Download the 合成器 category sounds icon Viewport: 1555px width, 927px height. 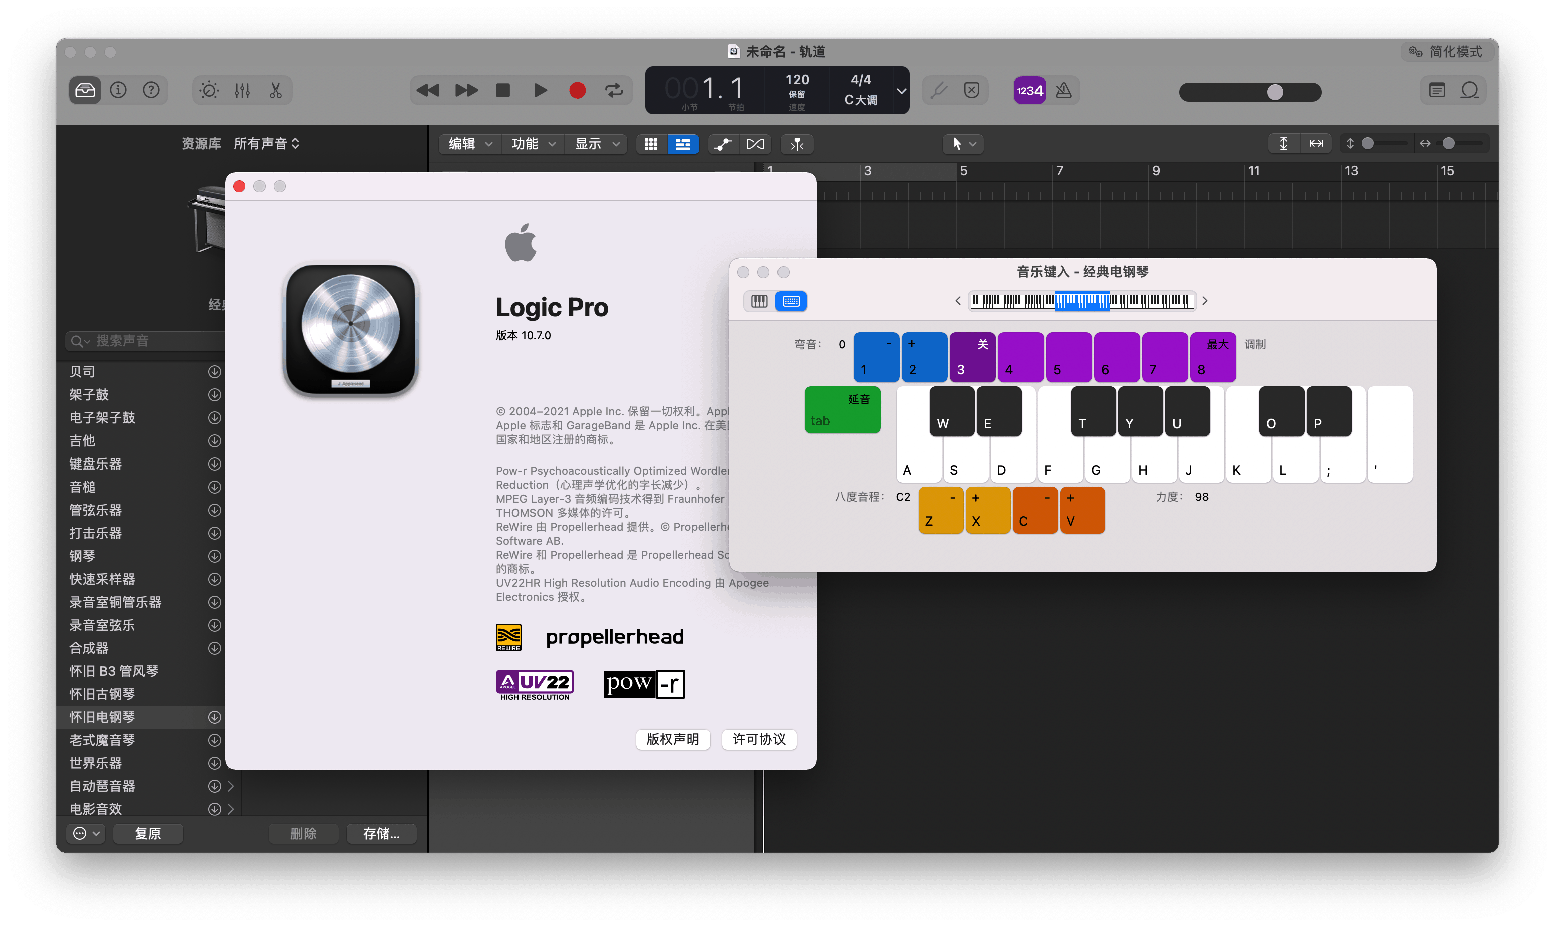214,648
